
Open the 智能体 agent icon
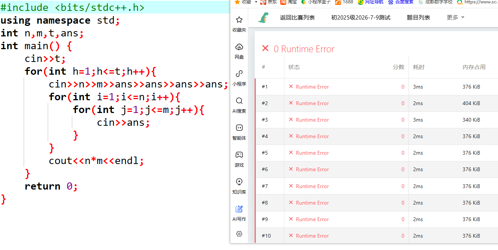239,128
